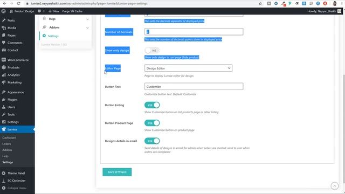This screenshot has width=345, height=194.
Task: Click the browser back arrow
Action: (4, 4)
